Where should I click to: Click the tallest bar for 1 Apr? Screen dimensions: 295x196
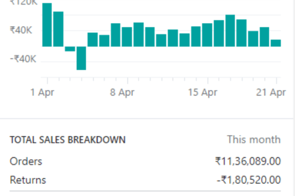point(47,25)
